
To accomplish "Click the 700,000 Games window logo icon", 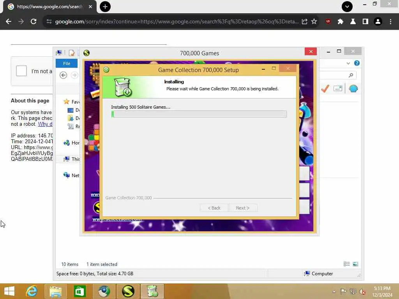I will tap(87, 53).
